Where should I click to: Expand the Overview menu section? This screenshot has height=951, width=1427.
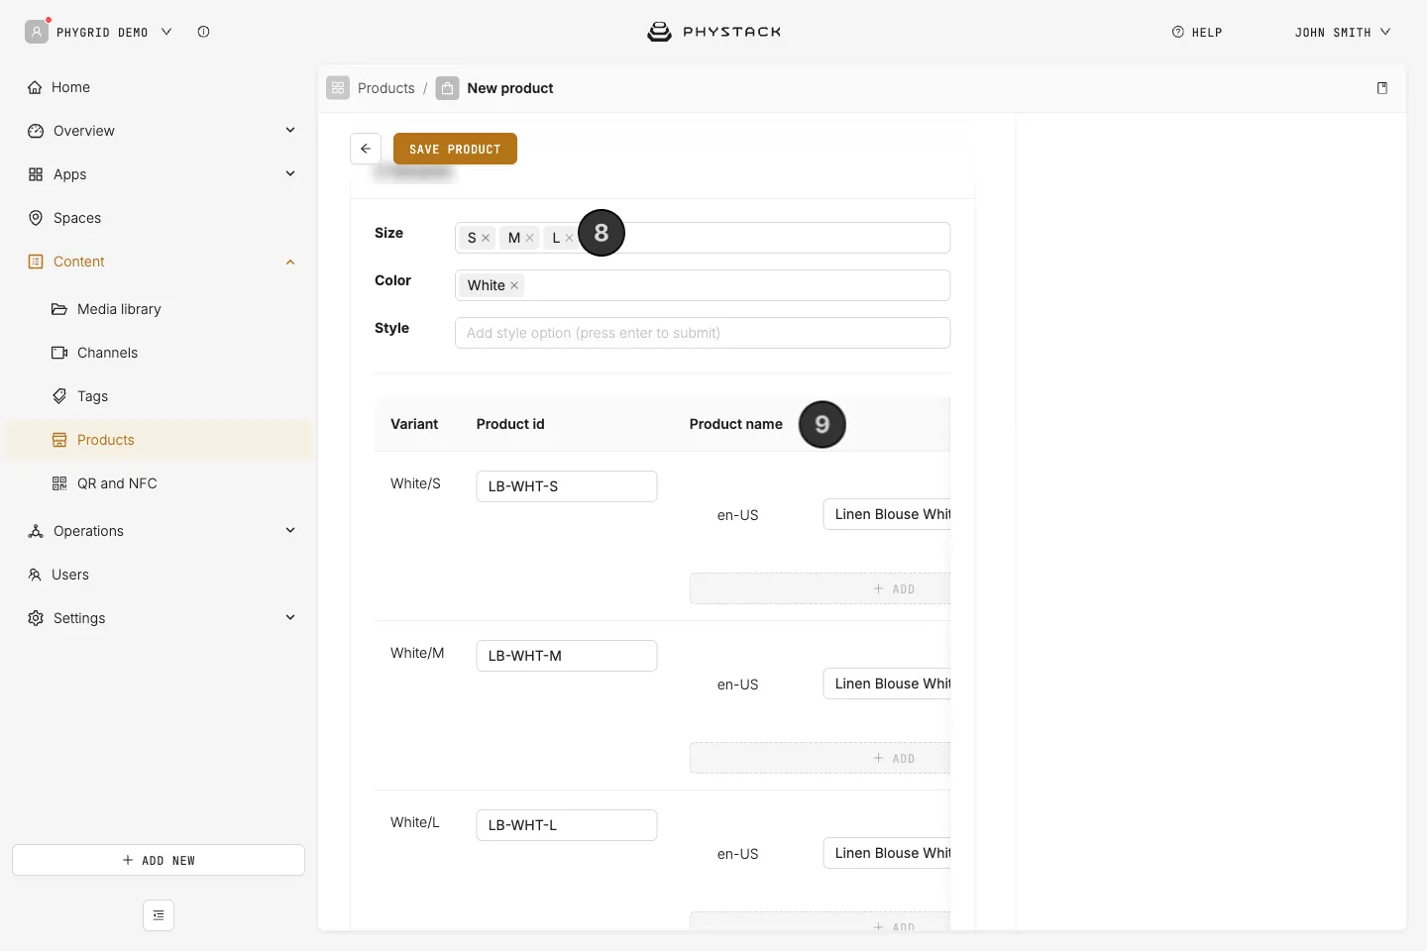tap(290, 130)
